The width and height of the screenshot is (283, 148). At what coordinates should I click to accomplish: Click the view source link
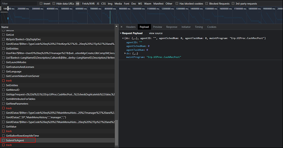[x=155, y=33]
